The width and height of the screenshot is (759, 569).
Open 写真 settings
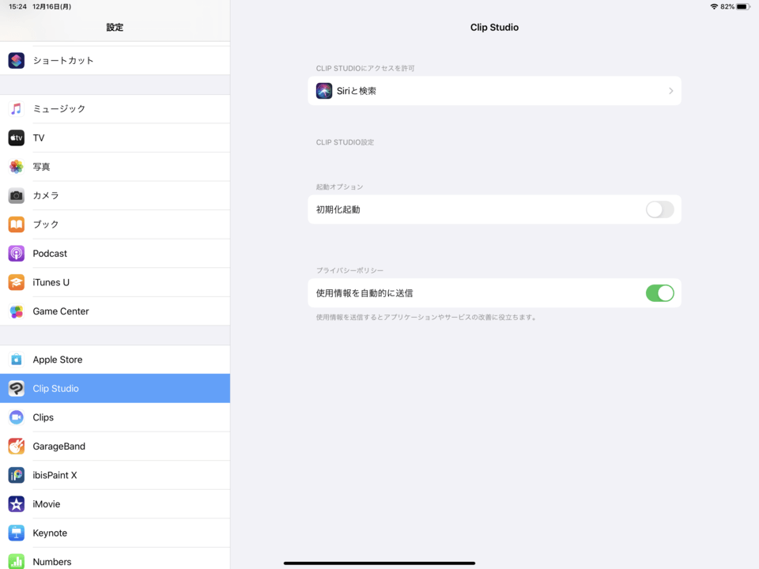[115, 167]
